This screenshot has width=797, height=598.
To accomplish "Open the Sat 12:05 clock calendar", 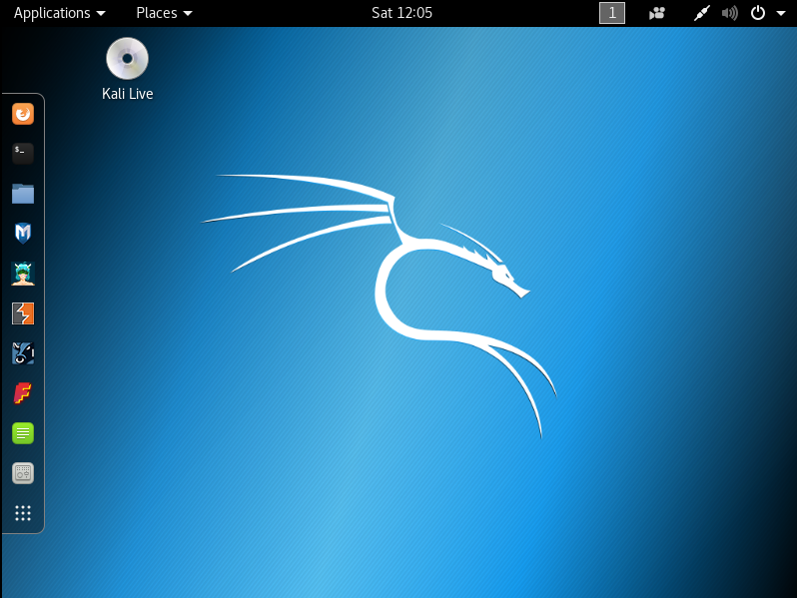I will (x=401, y=13).
